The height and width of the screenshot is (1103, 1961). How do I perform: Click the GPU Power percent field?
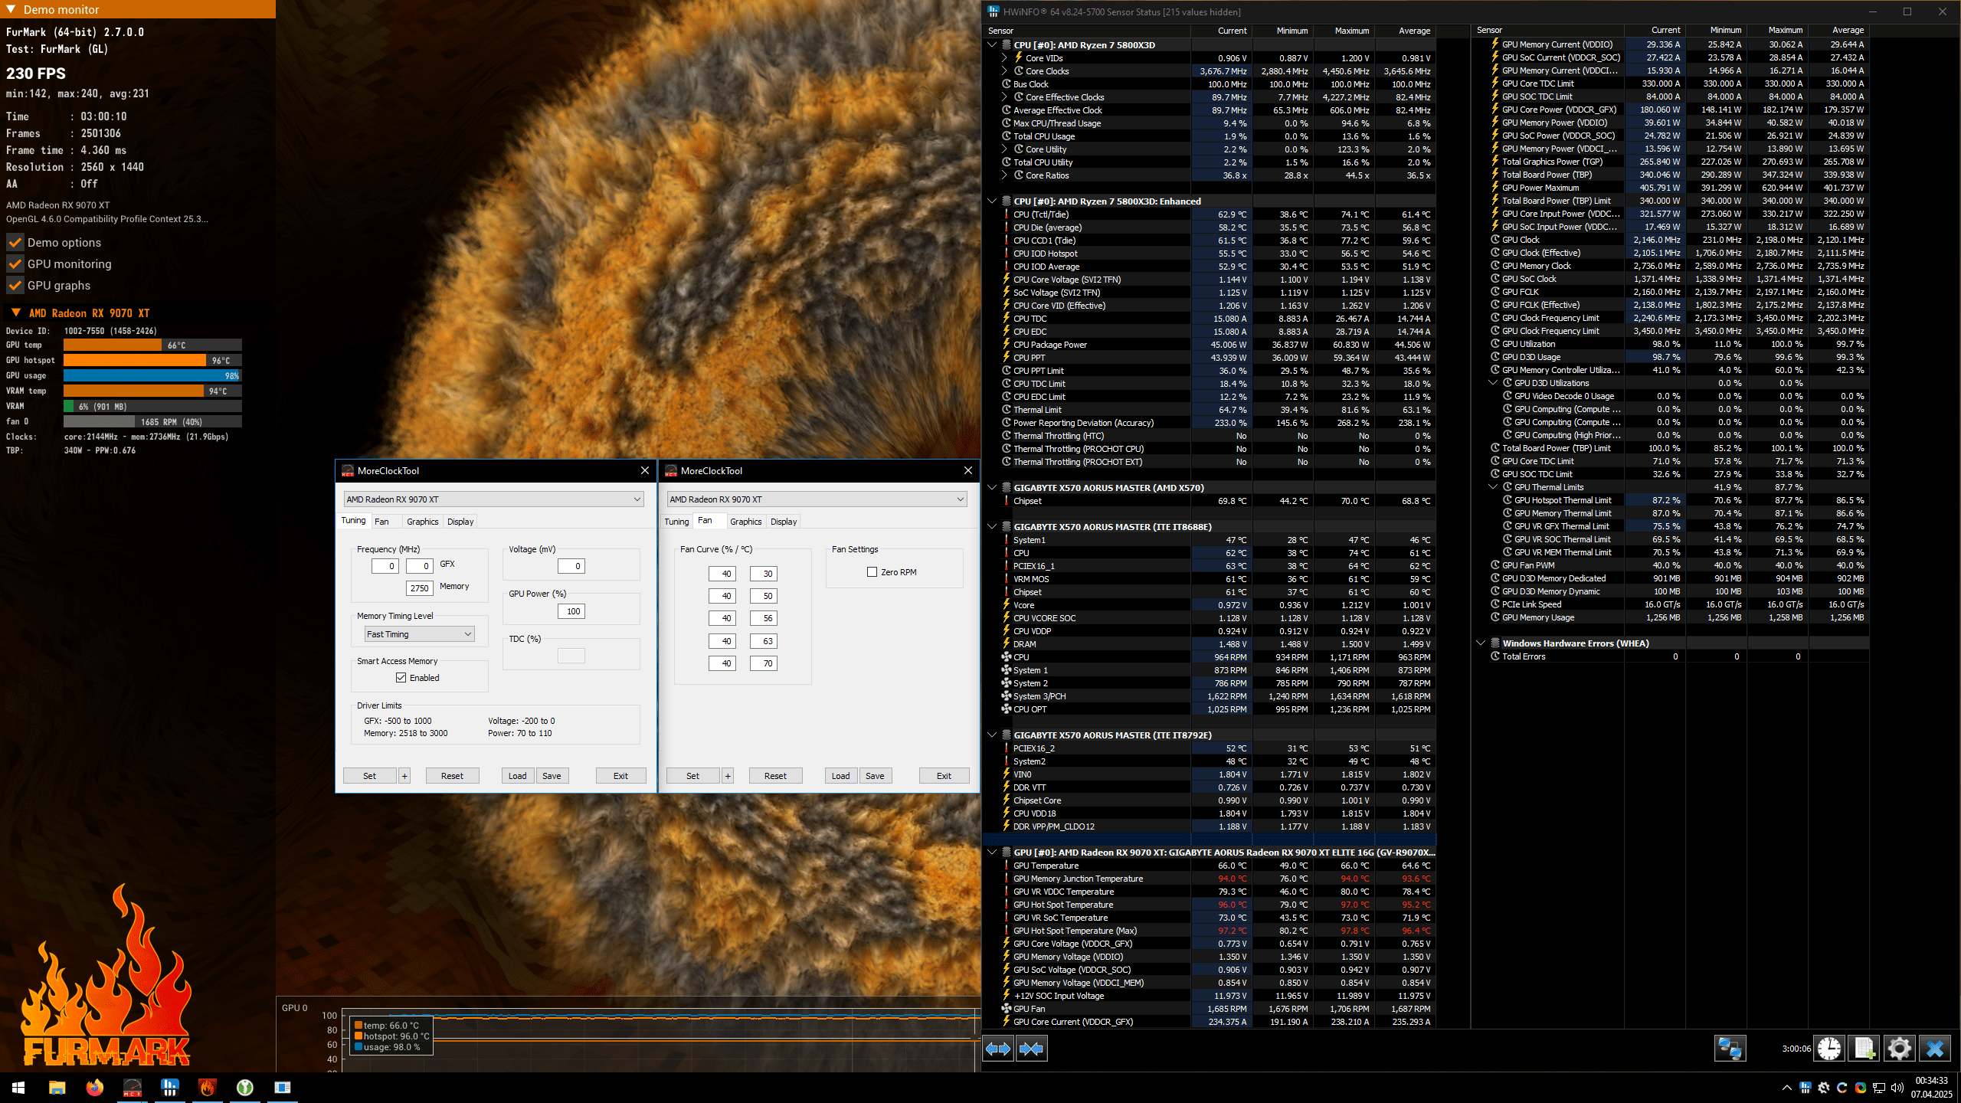pyautogui.click(x=572, y=611)
